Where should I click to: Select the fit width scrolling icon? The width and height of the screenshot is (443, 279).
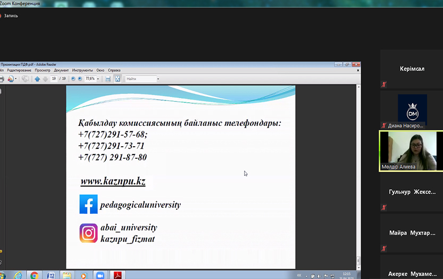point(108,79)
